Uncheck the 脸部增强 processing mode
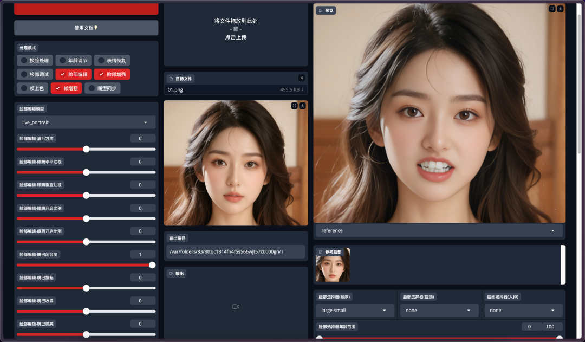The width and height of the screenshot is (585, 342). (112, 74)
